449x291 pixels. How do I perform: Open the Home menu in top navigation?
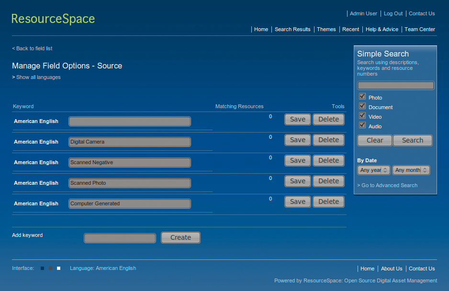coord(261,29)
